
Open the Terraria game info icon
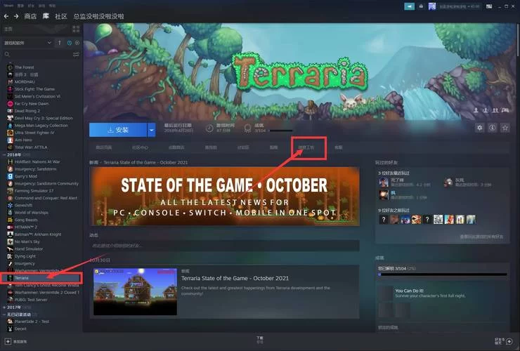pos(493,128)
